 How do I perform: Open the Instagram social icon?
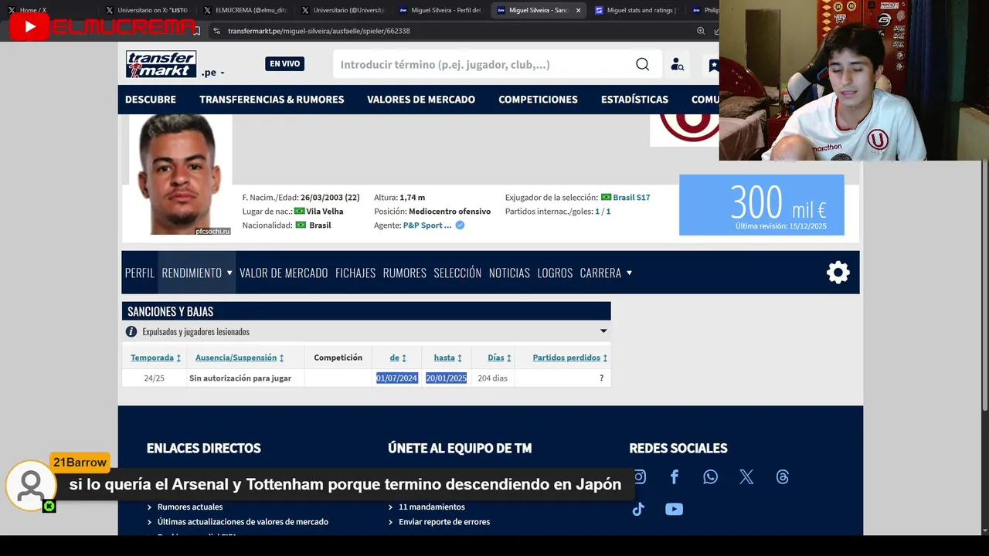pyautogui.click(x=639, y=477)
